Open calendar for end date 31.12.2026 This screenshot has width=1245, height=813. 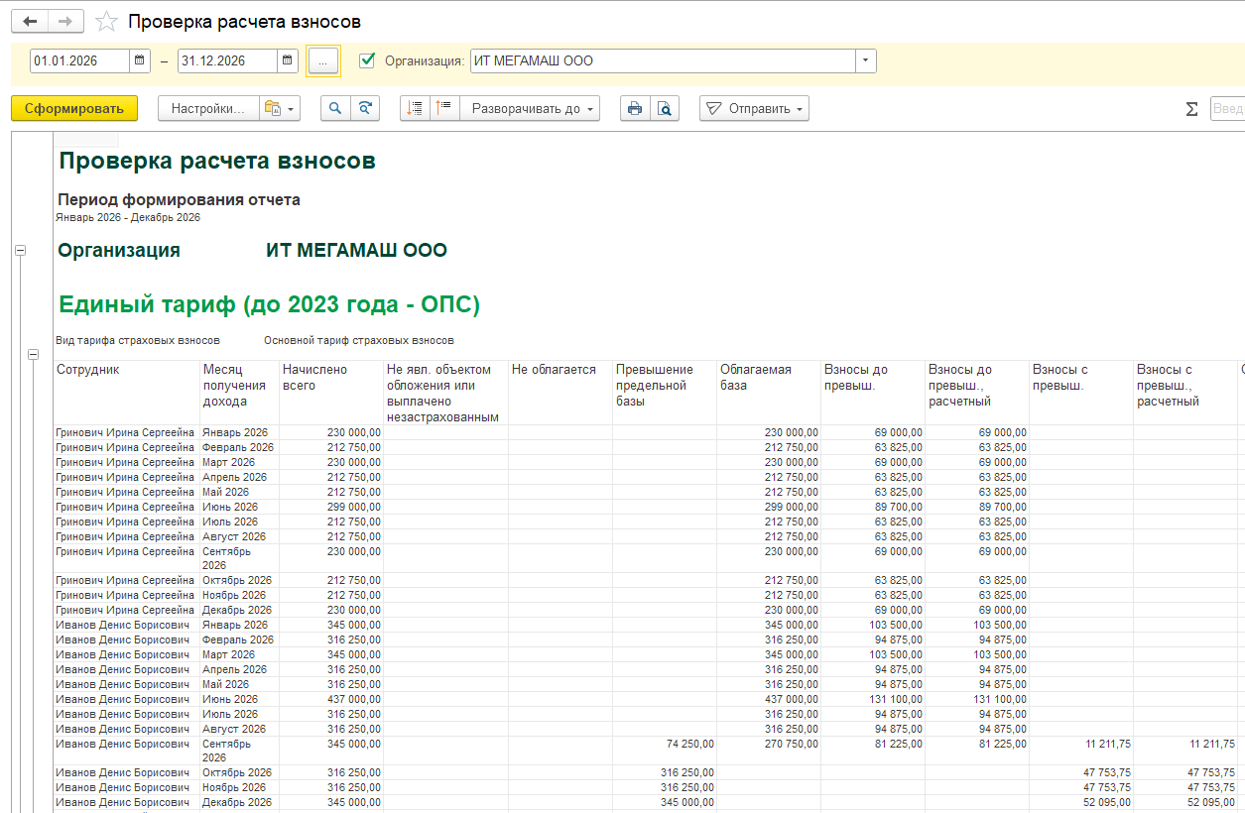point(288,61)
